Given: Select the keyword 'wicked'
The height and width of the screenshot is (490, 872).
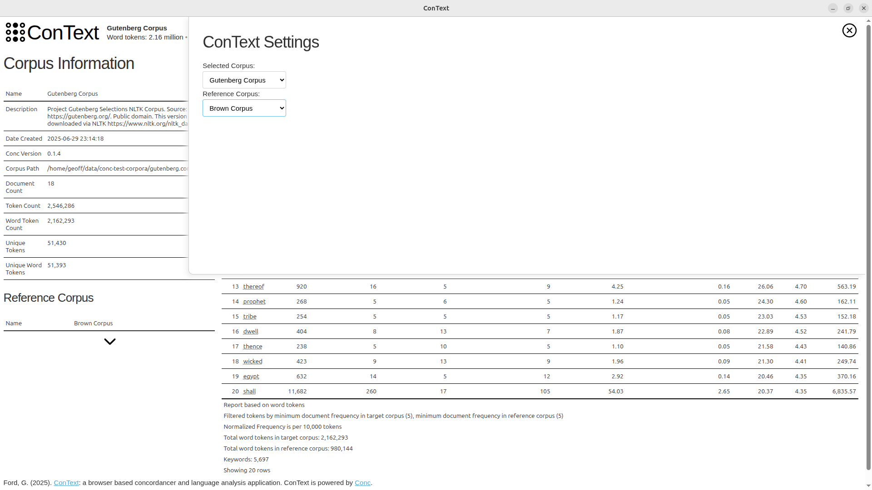Looking at the screenshot, I should pyautogui.click(x=253, y=361).
